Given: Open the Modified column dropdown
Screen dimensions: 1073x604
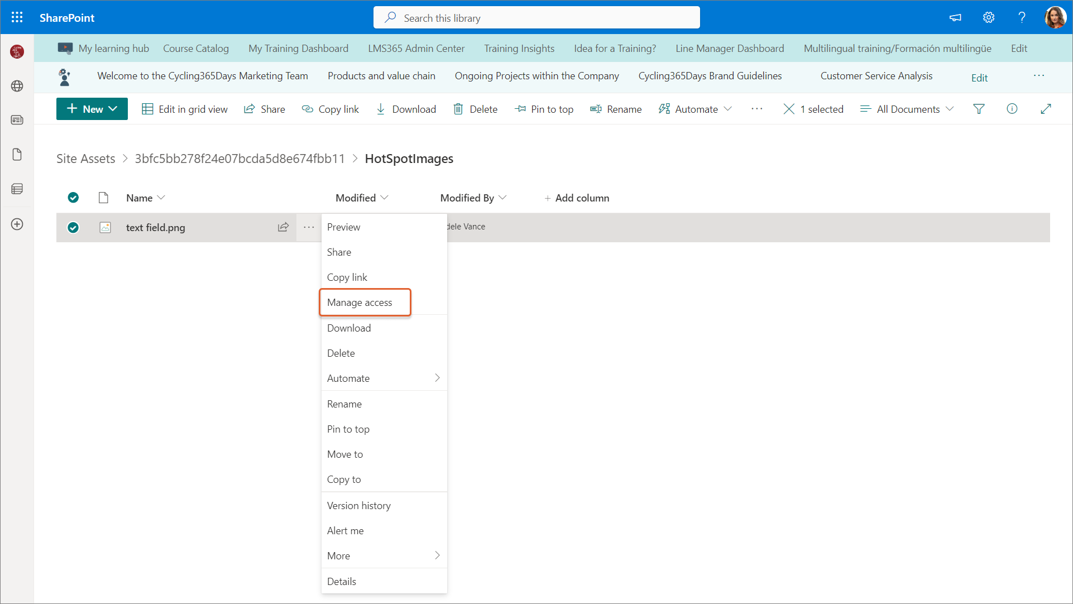Looking at the screenshot, I should (x=362, y=198).
